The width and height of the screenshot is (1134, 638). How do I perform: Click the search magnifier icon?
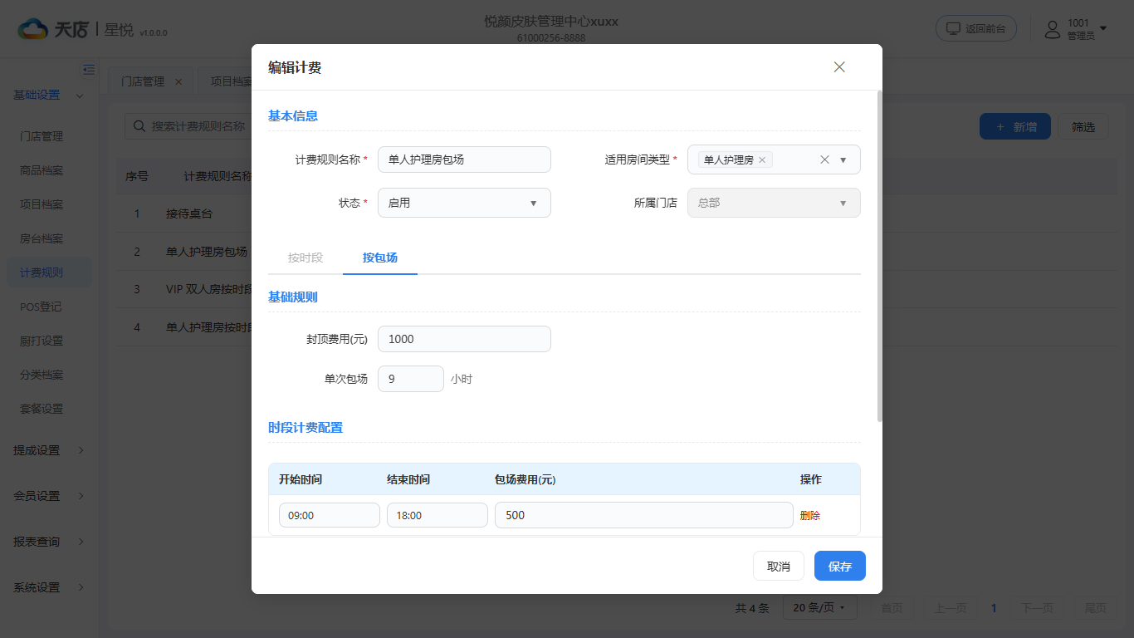click(x=138, y=126)
